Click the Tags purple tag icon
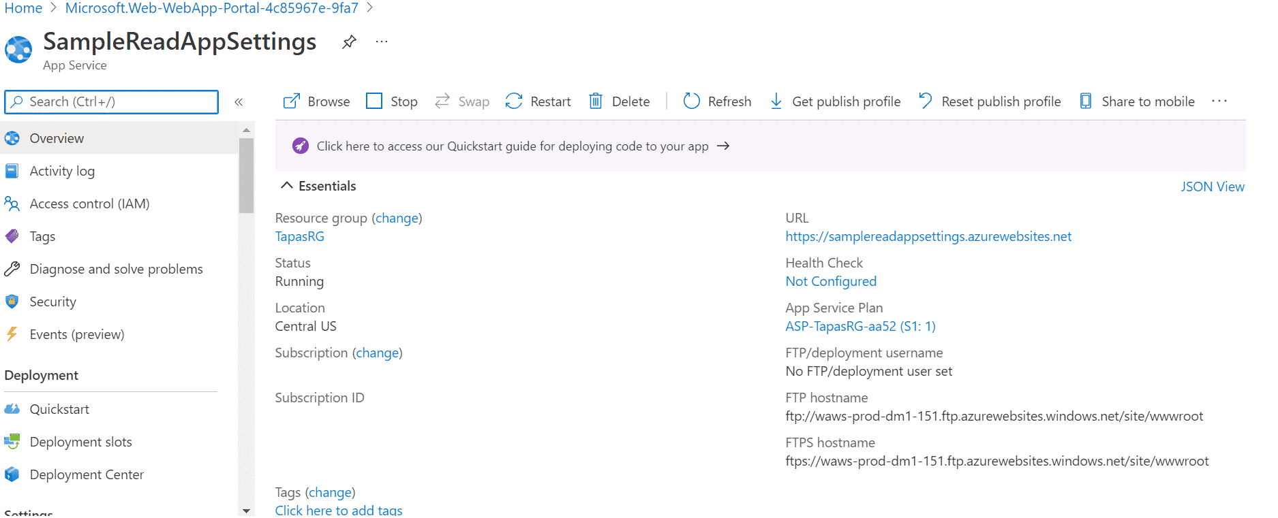The image size is (1278, 518). click(x=12, y=236)
